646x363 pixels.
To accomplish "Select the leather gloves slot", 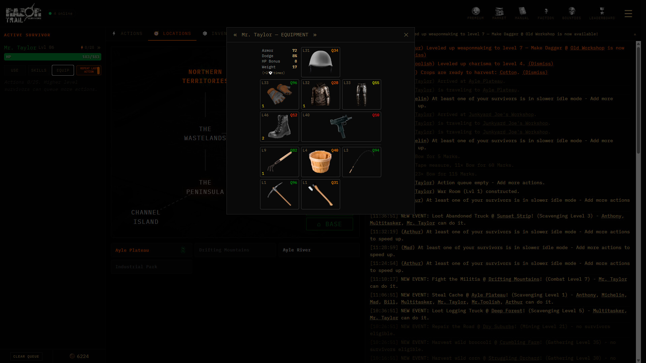I will (x=279, y=94).
